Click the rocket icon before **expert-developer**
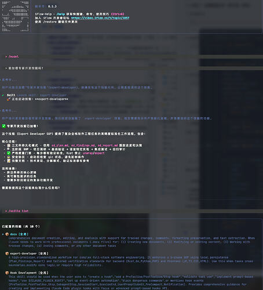263x290 pixels. [x=9, y=99]
